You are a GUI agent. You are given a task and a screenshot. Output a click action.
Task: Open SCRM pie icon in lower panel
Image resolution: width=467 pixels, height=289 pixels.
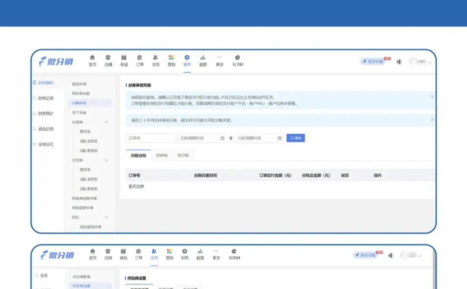pyautogui.click(x=234, y=251)
